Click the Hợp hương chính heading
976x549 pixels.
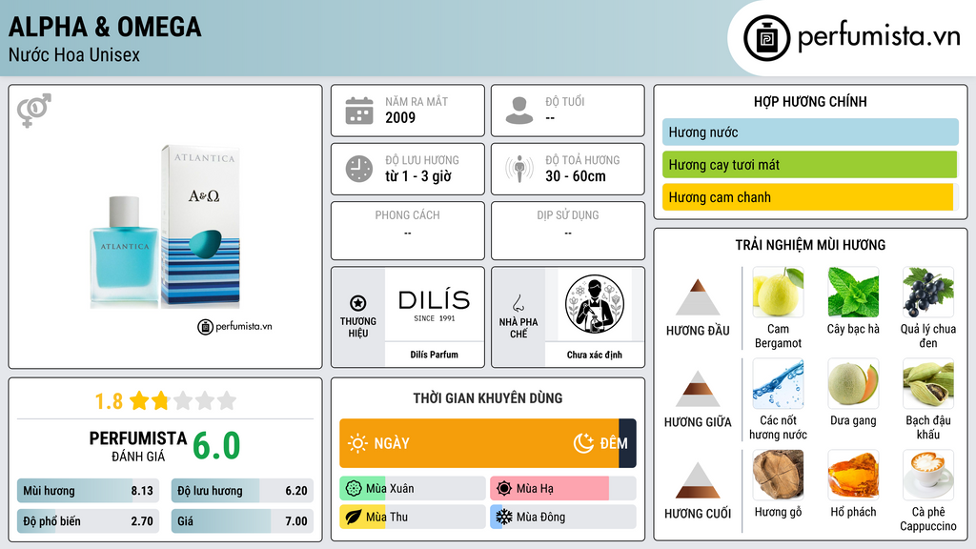tap(810, 101)
